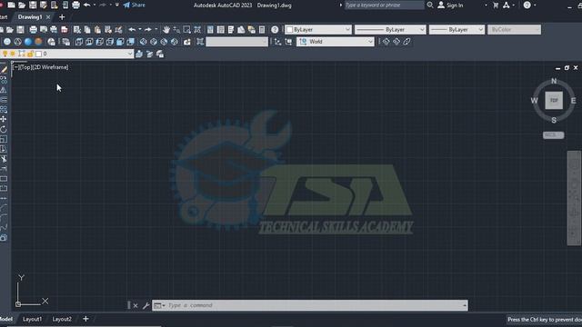
Task: Select the Trim tool in modify toolbar
Action: click(x=4, y=159)
